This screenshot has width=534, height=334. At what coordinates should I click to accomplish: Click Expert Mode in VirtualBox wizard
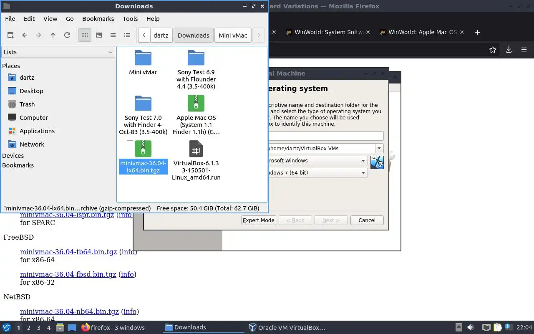(x=259, y=220)
